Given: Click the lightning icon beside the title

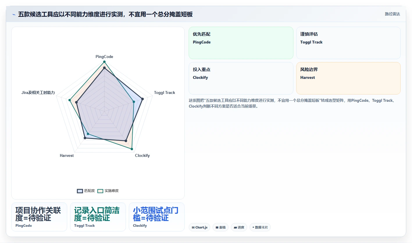Looking at the screenshot, I should (x=14, y=14).
